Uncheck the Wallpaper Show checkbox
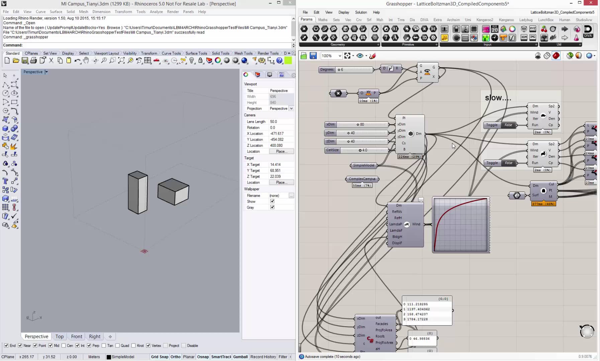The height and width of the screenshot is (361, 600). point(272,201)
